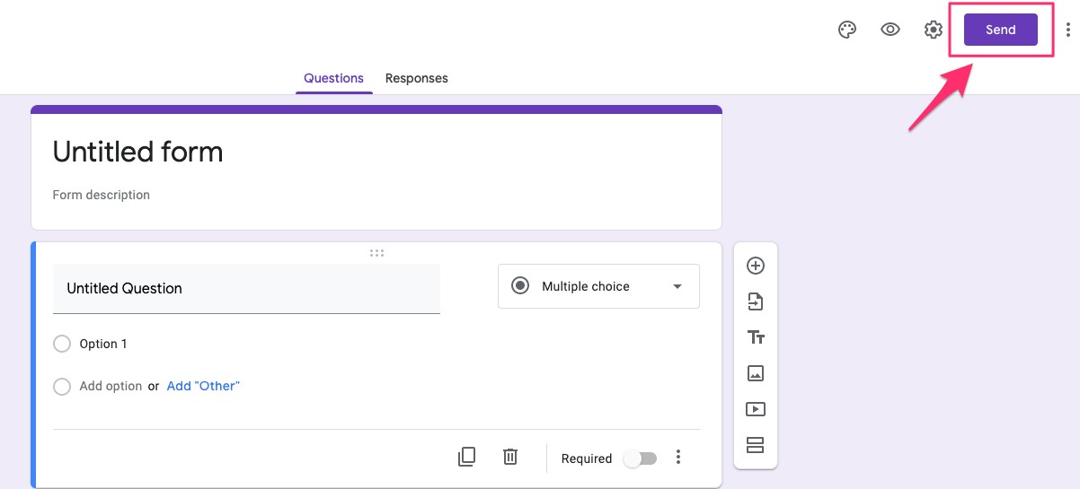Open question more options menu

point(678,458)
